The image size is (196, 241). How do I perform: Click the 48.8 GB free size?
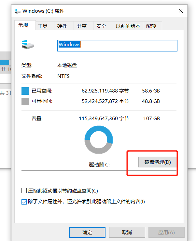151,101
